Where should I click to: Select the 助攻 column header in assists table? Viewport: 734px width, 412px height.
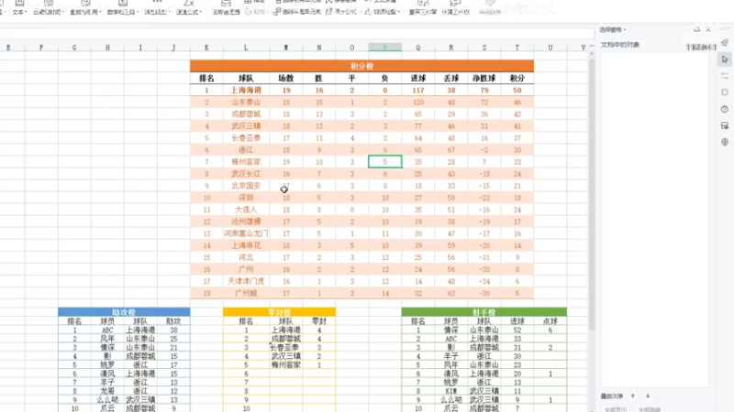(173, 321)
